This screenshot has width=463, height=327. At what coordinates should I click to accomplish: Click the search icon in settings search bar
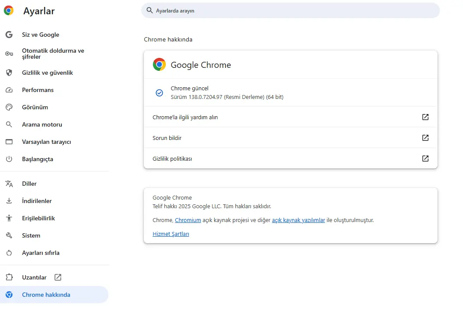pos(150,10)
